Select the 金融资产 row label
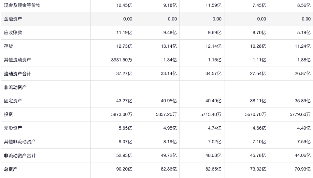 pos(13,19)
